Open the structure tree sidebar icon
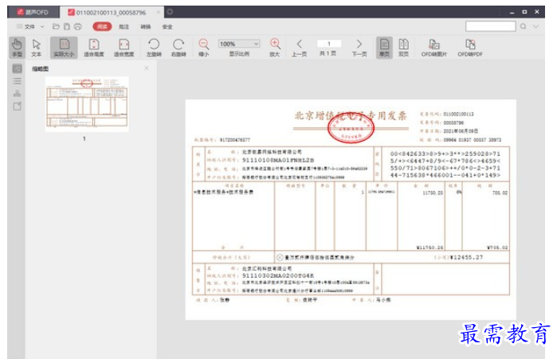Screen dimensions: 557x359 [x=17, y=94]
